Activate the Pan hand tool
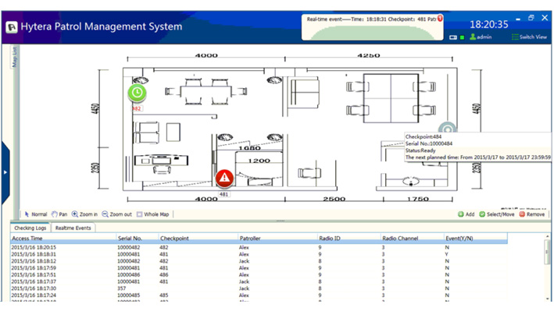This screenshot has height=311, width=554. (59, 214)
